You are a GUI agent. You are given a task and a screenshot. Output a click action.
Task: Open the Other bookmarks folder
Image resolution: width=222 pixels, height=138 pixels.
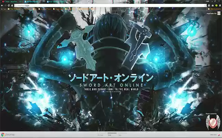click(x=214, y=9)
